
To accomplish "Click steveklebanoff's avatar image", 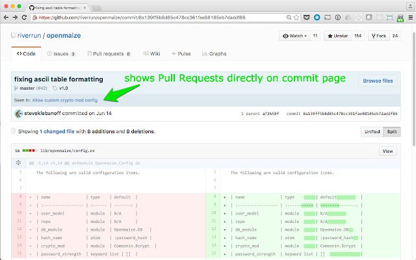I will click(x=18, y=114).
